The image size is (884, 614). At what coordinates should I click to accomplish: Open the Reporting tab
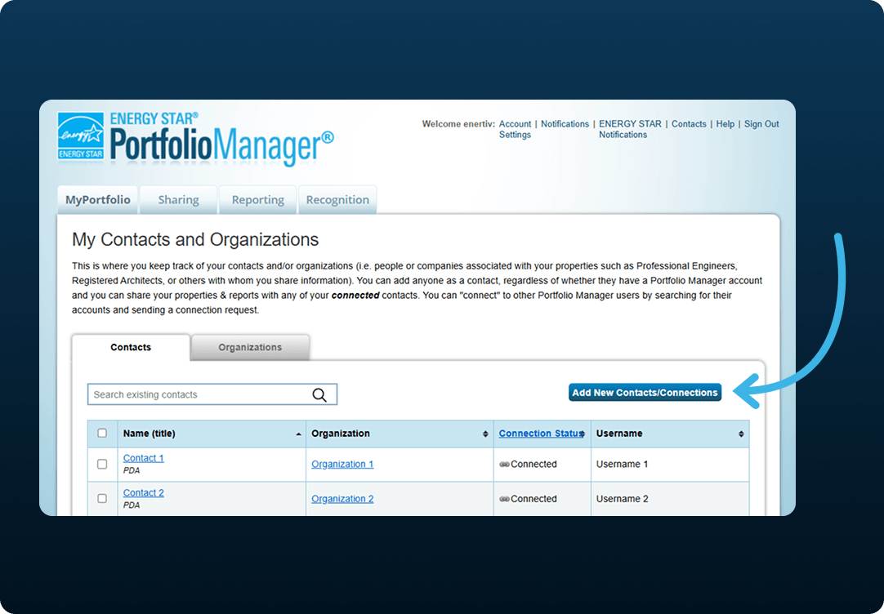point(257,199)
